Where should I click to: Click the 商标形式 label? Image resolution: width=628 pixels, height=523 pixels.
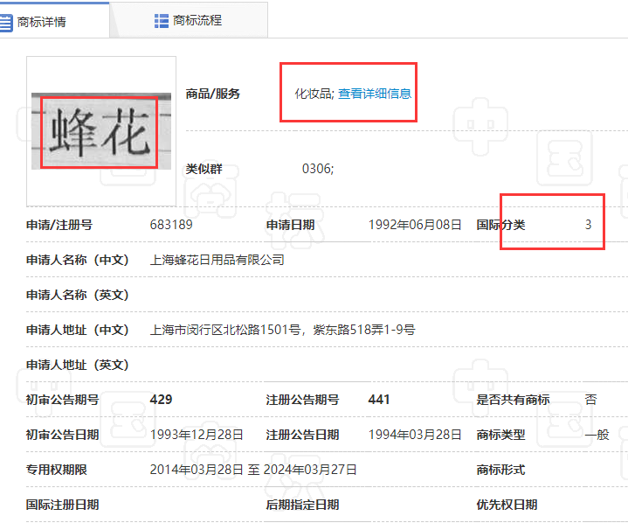pos(500,470)
